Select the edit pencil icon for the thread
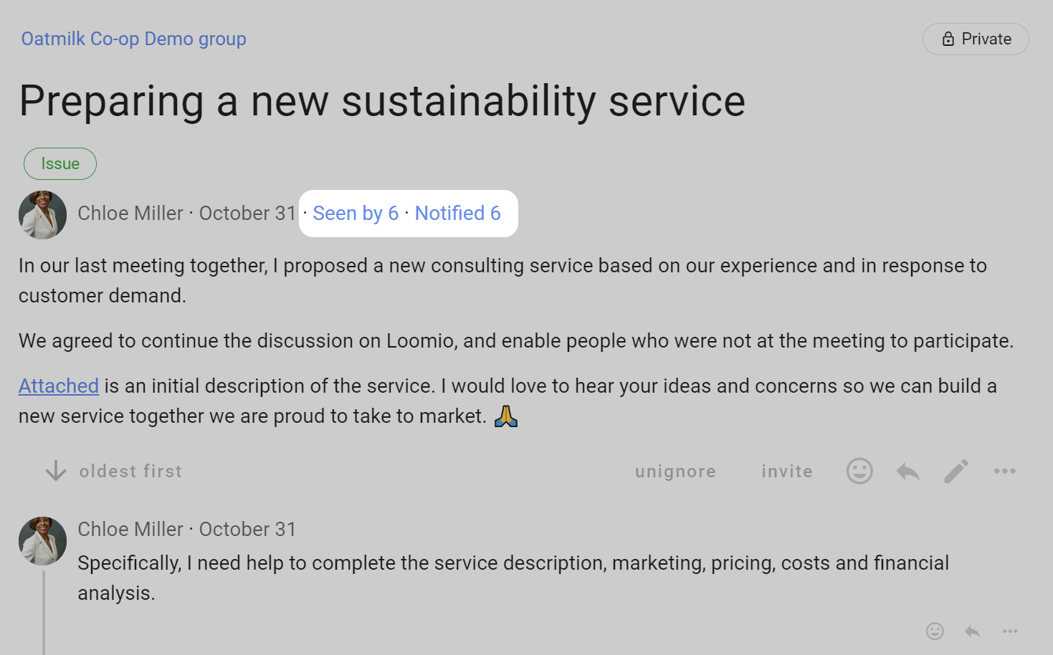This screenshot has height=655, width=1053. tap(956, 471)
